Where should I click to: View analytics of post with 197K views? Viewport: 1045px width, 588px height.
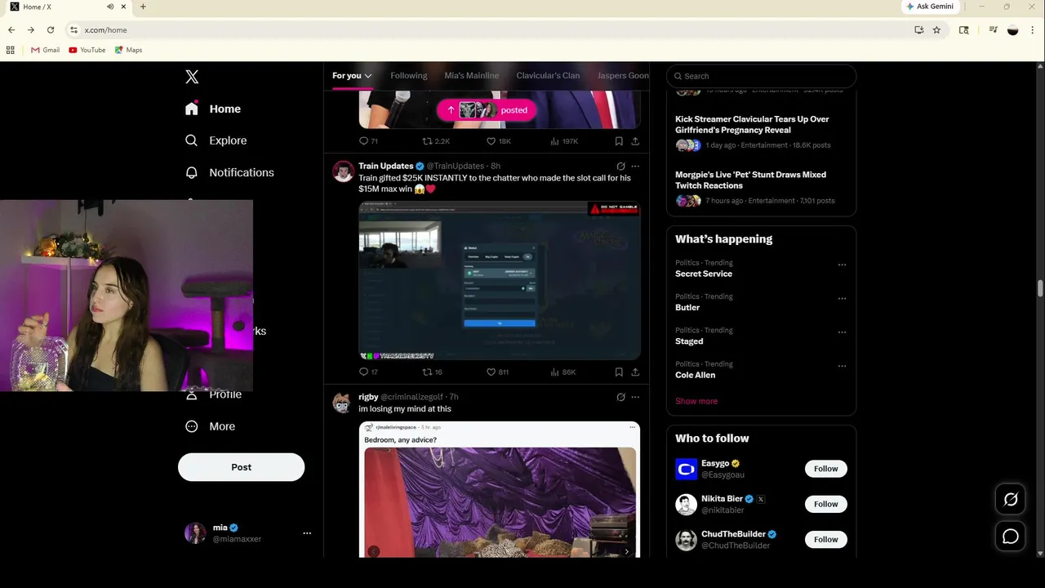click(x=563, y=141)
